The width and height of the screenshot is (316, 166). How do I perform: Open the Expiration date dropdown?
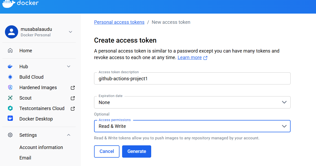[192, 102]
